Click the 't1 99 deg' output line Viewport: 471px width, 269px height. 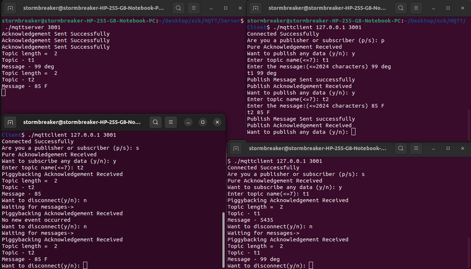click(262, 73)
